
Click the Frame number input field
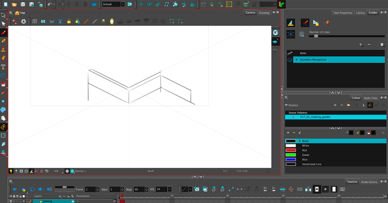tap(91, 189)
